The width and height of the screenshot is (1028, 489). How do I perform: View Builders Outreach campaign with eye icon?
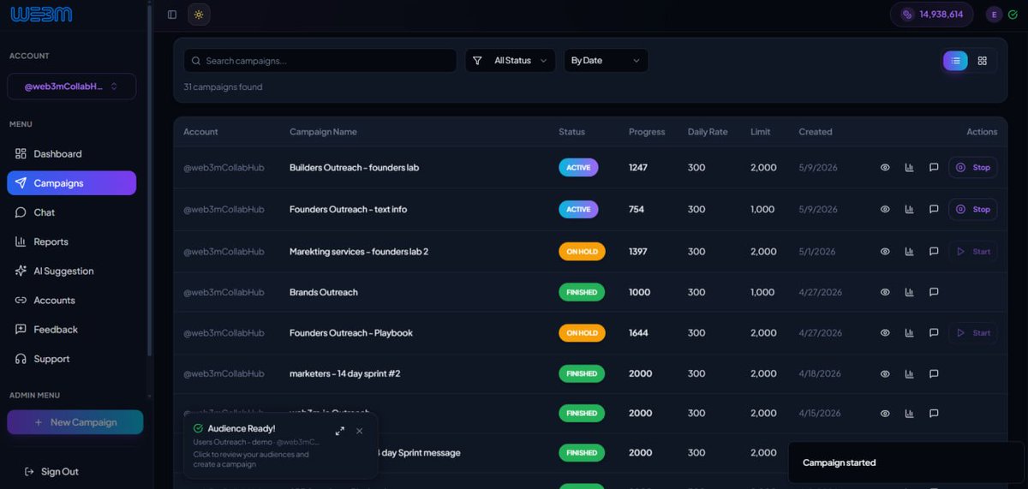[885, 168]
